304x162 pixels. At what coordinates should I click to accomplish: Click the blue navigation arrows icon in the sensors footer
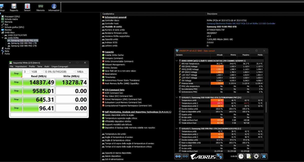(x=178, y=156)
